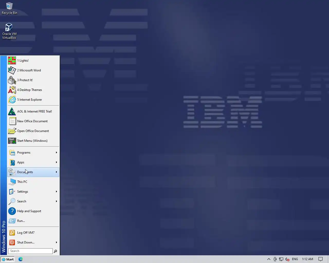Click the Help and Support question icon
This screenshot has height=263, width=329.
(x=12, y=211)
